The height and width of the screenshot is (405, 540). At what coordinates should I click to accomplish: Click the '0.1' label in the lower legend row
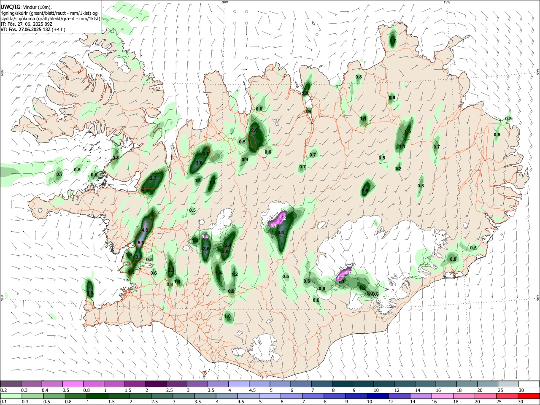point(4,402)
